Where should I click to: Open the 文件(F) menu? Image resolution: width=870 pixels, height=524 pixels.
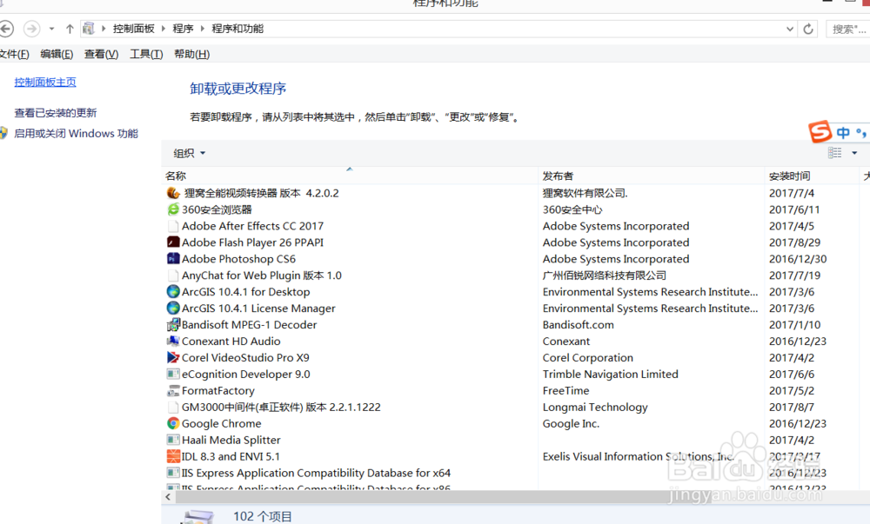pos(15,54)
